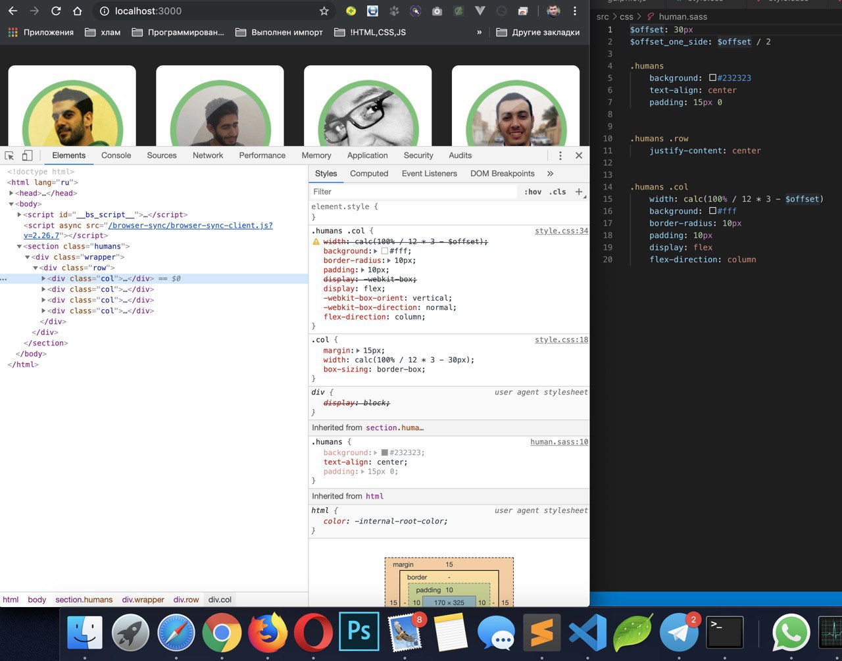
Task: Launch Firefox from the dock
Action: coord(268,633)
